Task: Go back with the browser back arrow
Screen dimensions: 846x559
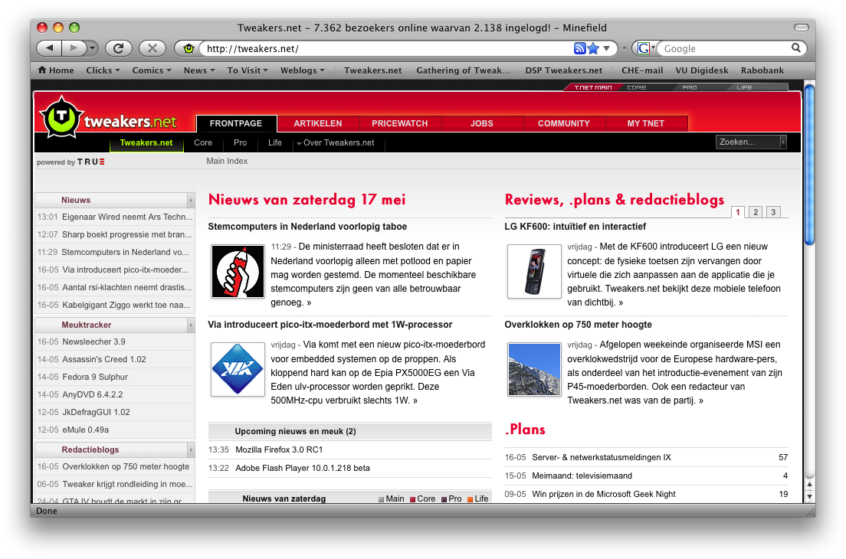Action: (x=49, y=48)
